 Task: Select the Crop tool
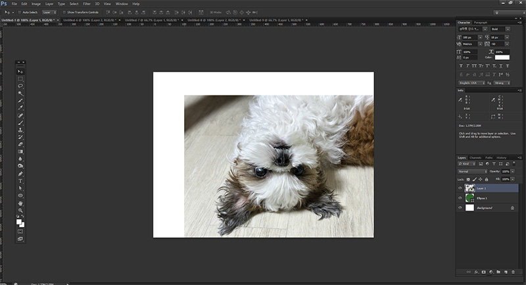[x=20, y=101]
